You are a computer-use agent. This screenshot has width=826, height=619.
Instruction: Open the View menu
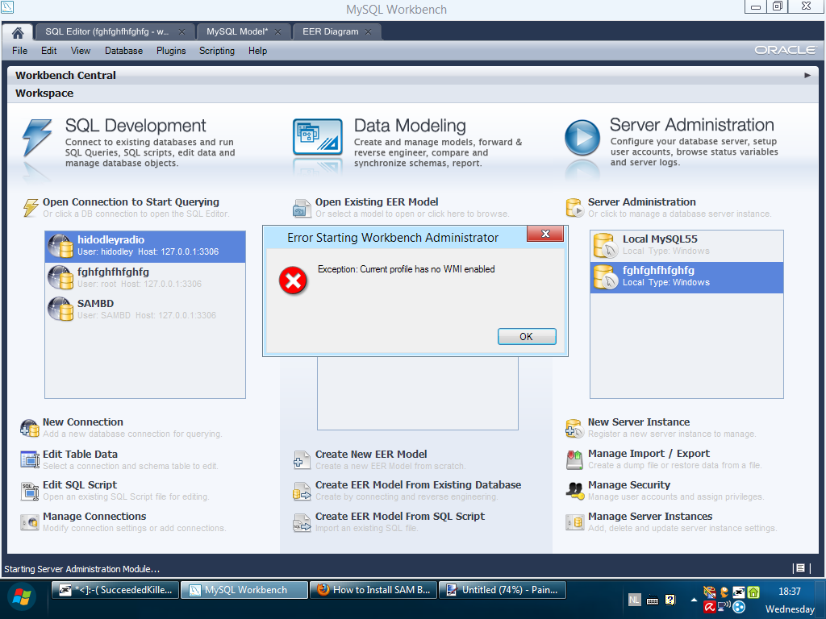click(x=81, y=51)
